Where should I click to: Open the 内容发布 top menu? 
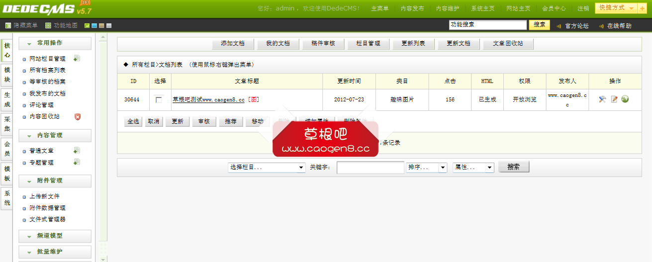pos(412,8)
